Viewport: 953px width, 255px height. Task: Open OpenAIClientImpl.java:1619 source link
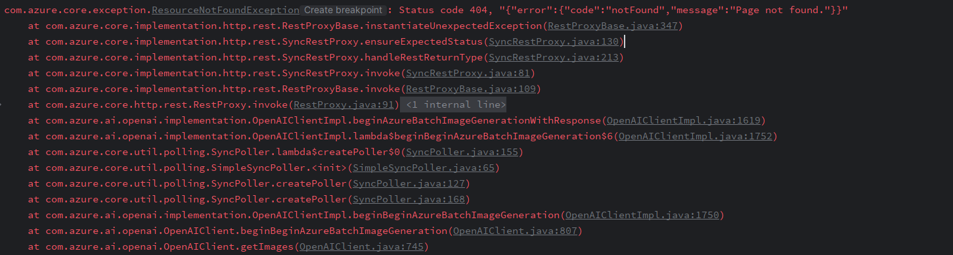[683, 121]
